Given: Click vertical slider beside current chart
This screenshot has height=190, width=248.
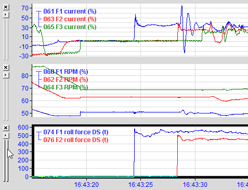Looking at the screenshot, I should click(6, 40).
